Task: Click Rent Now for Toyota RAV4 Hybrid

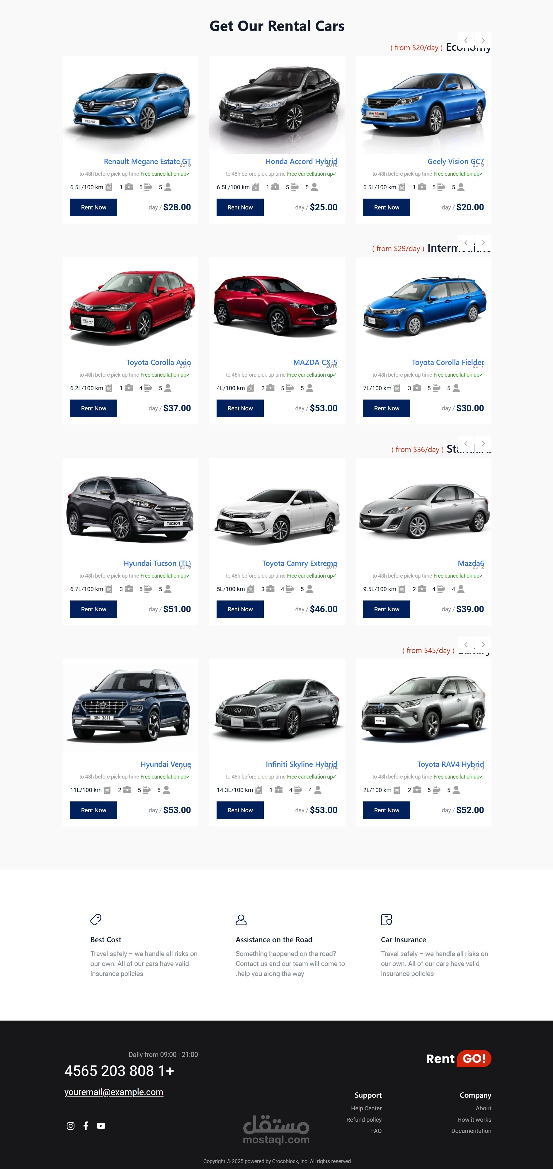Action: point(386,810)
